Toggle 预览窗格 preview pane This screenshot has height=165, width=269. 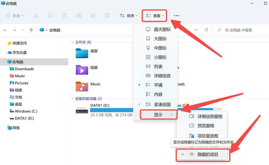pyautogui.click(x=202, y=126)
